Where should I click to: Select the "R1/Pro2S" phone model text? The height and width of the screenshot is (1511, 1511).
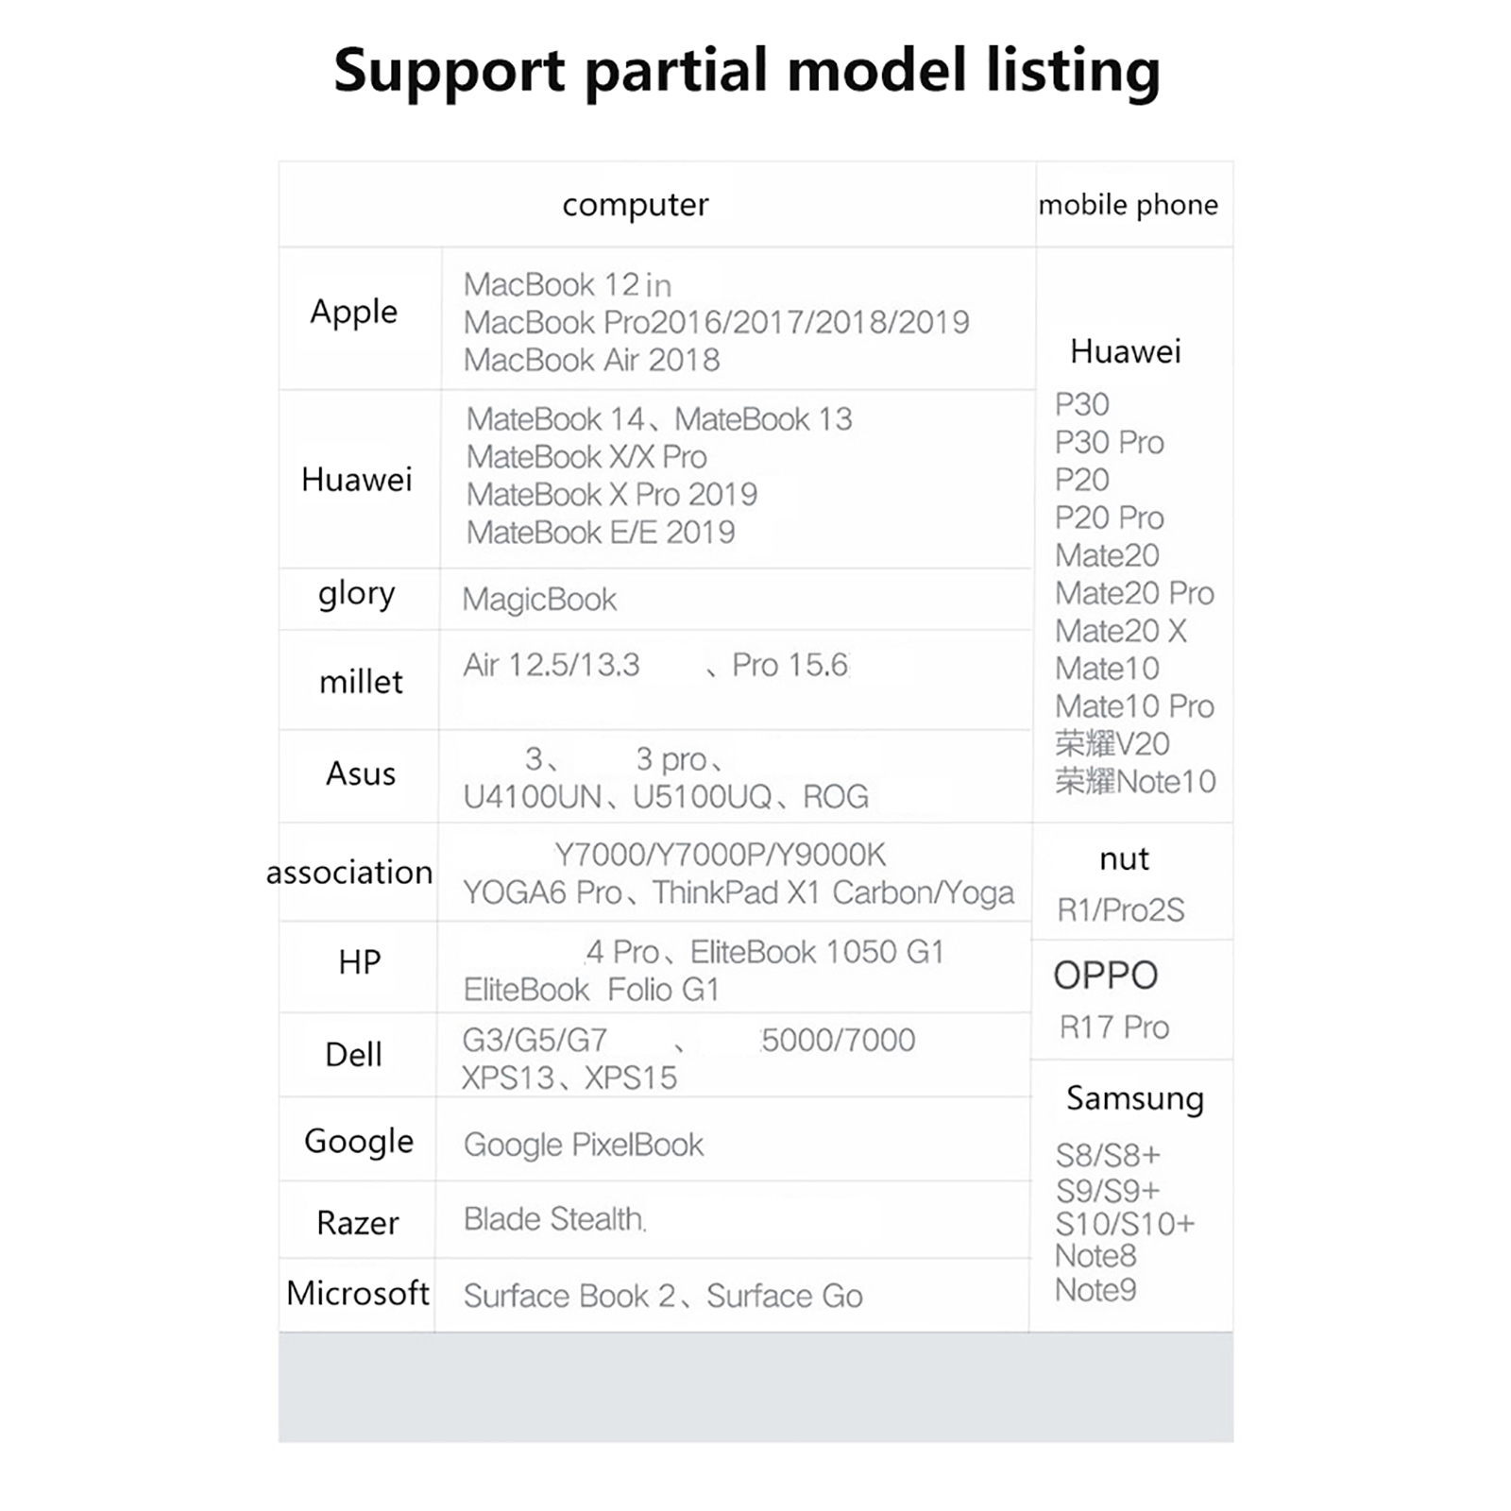[1120, 910]
